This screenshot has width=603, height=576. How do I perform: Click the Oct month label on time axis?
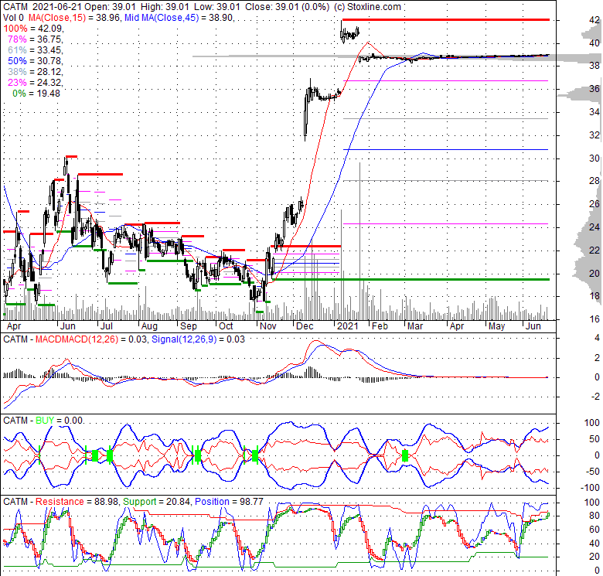pos(226,326)
